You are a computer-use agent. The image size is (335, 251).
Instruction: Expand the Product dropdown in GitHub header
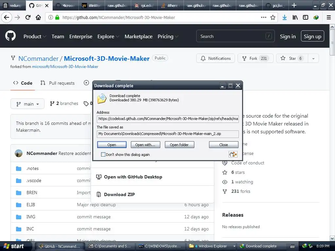coord(35,37)
